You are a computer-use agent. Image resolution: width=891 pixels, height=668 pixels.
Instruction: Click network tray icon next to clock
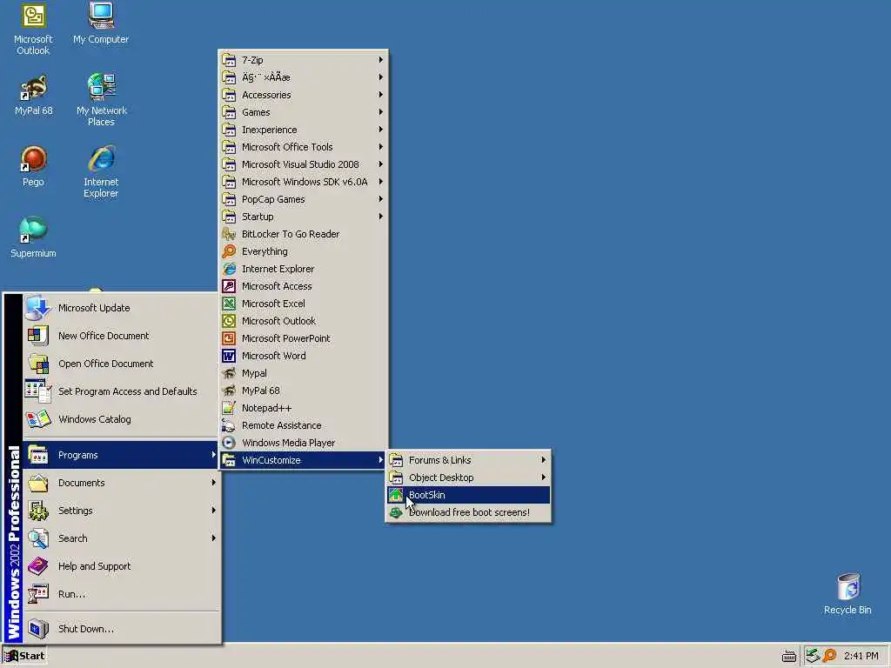(813, 656)
